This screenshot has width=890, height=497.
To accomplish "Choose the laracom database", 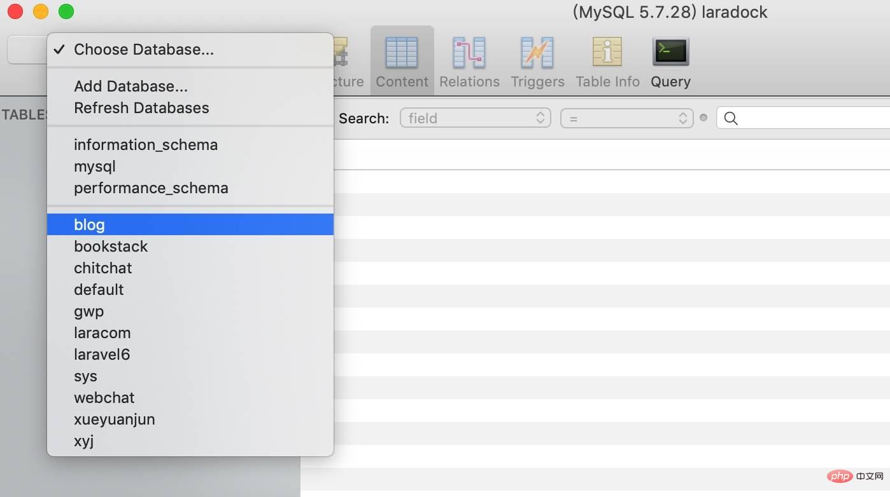I will click(190, 333).
